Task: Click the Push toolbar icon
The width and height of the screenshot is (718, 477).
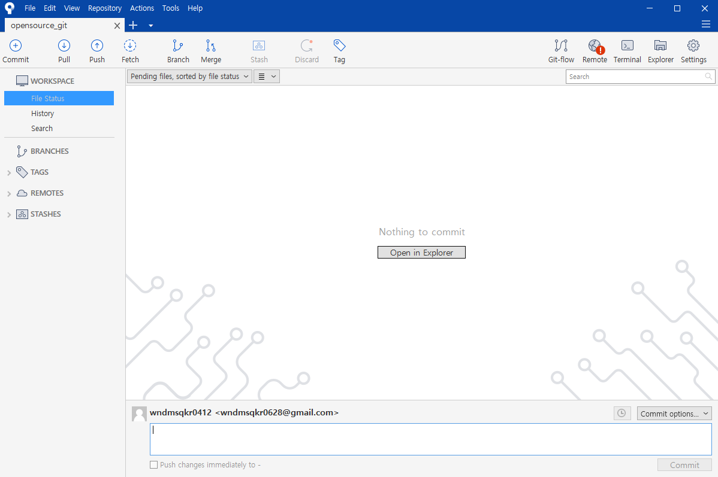Action: [x=97, y=45]
